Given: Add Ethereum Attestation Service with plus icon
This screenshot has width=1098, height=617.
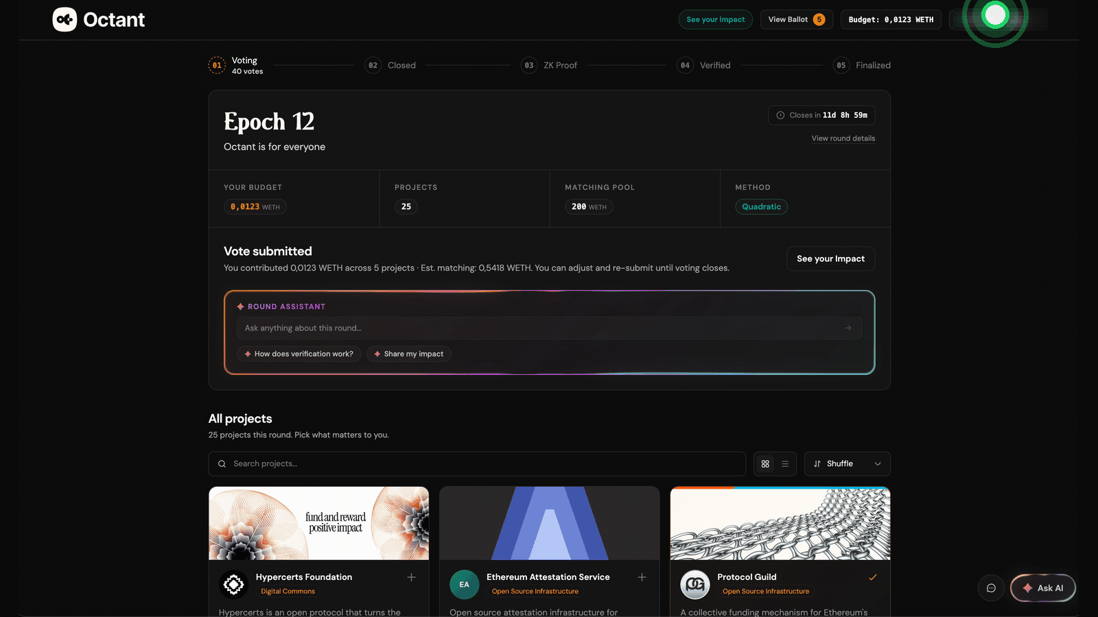Looking at the screenshot, I should point(642,577).
